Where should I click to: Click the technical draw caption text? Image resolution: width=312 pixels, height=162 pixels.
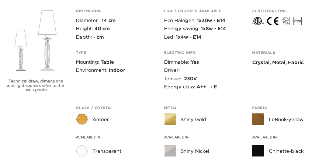pos(35,85)
